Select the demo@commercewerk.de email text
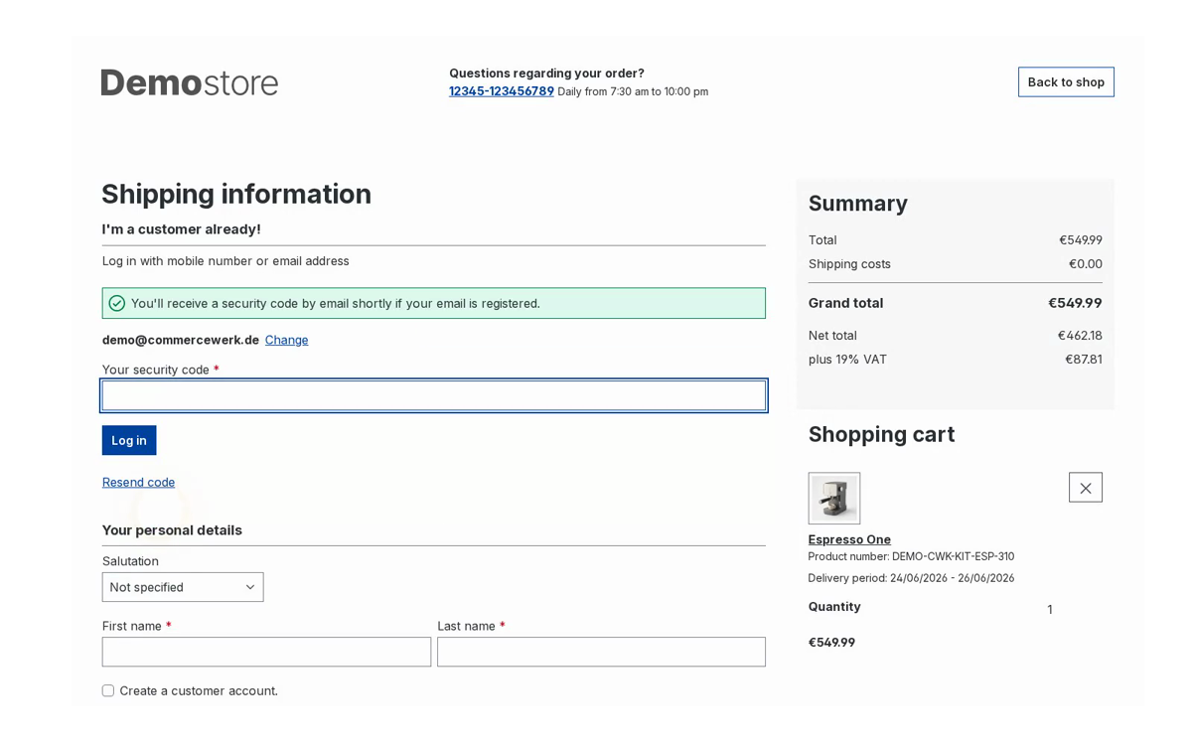1192x745 pixels. point(181,340)
